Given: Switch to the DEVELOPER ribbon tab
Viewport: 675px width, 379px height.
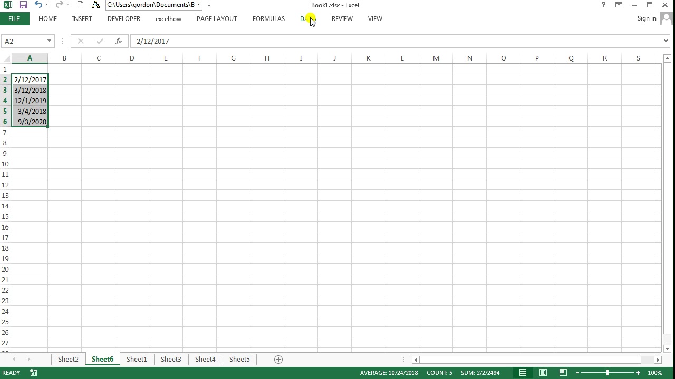Looking at the screenshot, I should click(124, 18).
